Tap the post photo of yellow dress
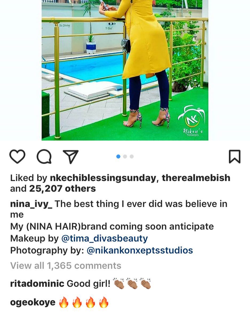Image resolution: width=250 pixels, height=312 pixels. (x=125, y=70)
